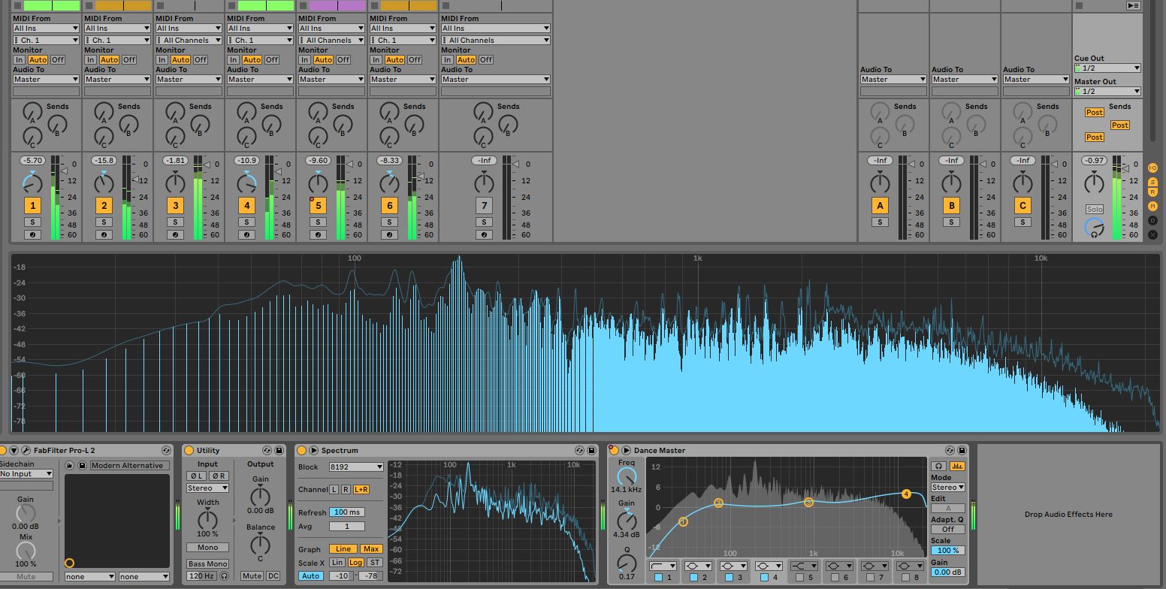Select the L channel in Spectrum
Image resolution: width=1166 pixels, height=589 pixels.
point(334,490)
